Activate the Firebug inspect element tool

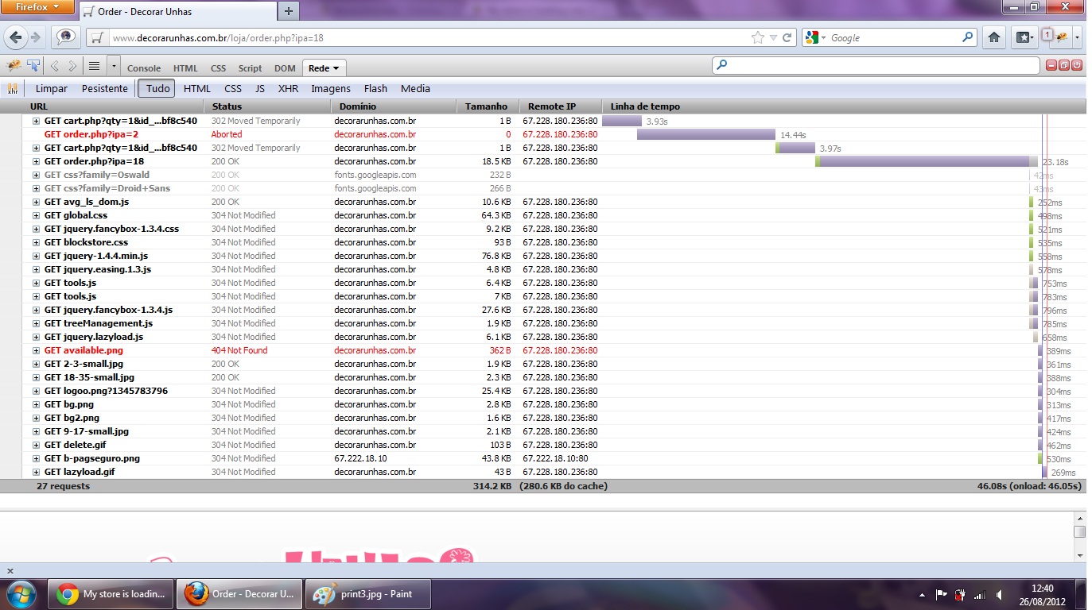[33, 67]
